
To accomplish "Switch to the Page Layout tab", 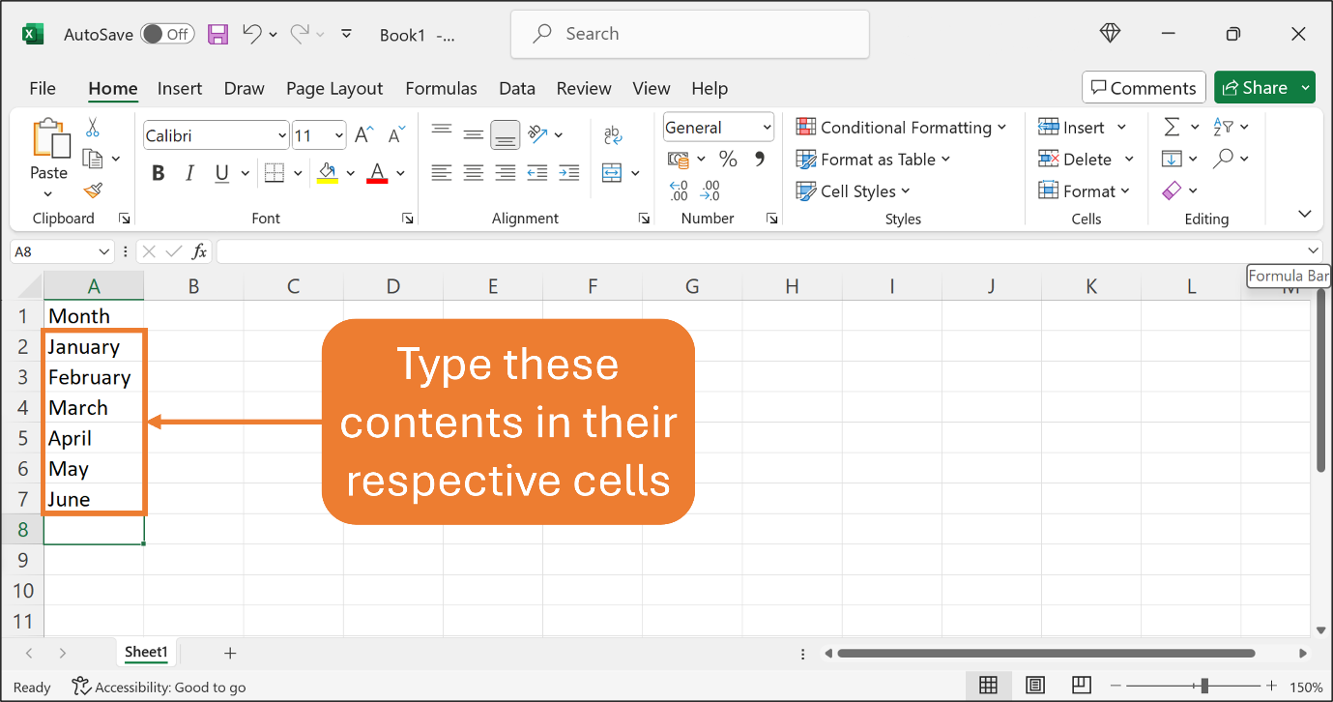I will [334, 88].
